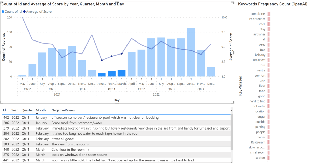The height and width of the screenshot is (163, 311).
Task: Click the line chart title text
Action: pos(63,4)
